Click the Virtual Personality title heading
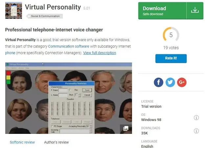The width and height of the screenshot is (205, 148). [x=53, y=7]
